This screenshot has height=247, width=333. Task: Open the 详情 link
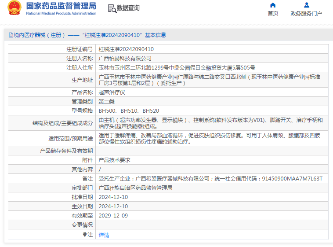(x=104, y=235)
